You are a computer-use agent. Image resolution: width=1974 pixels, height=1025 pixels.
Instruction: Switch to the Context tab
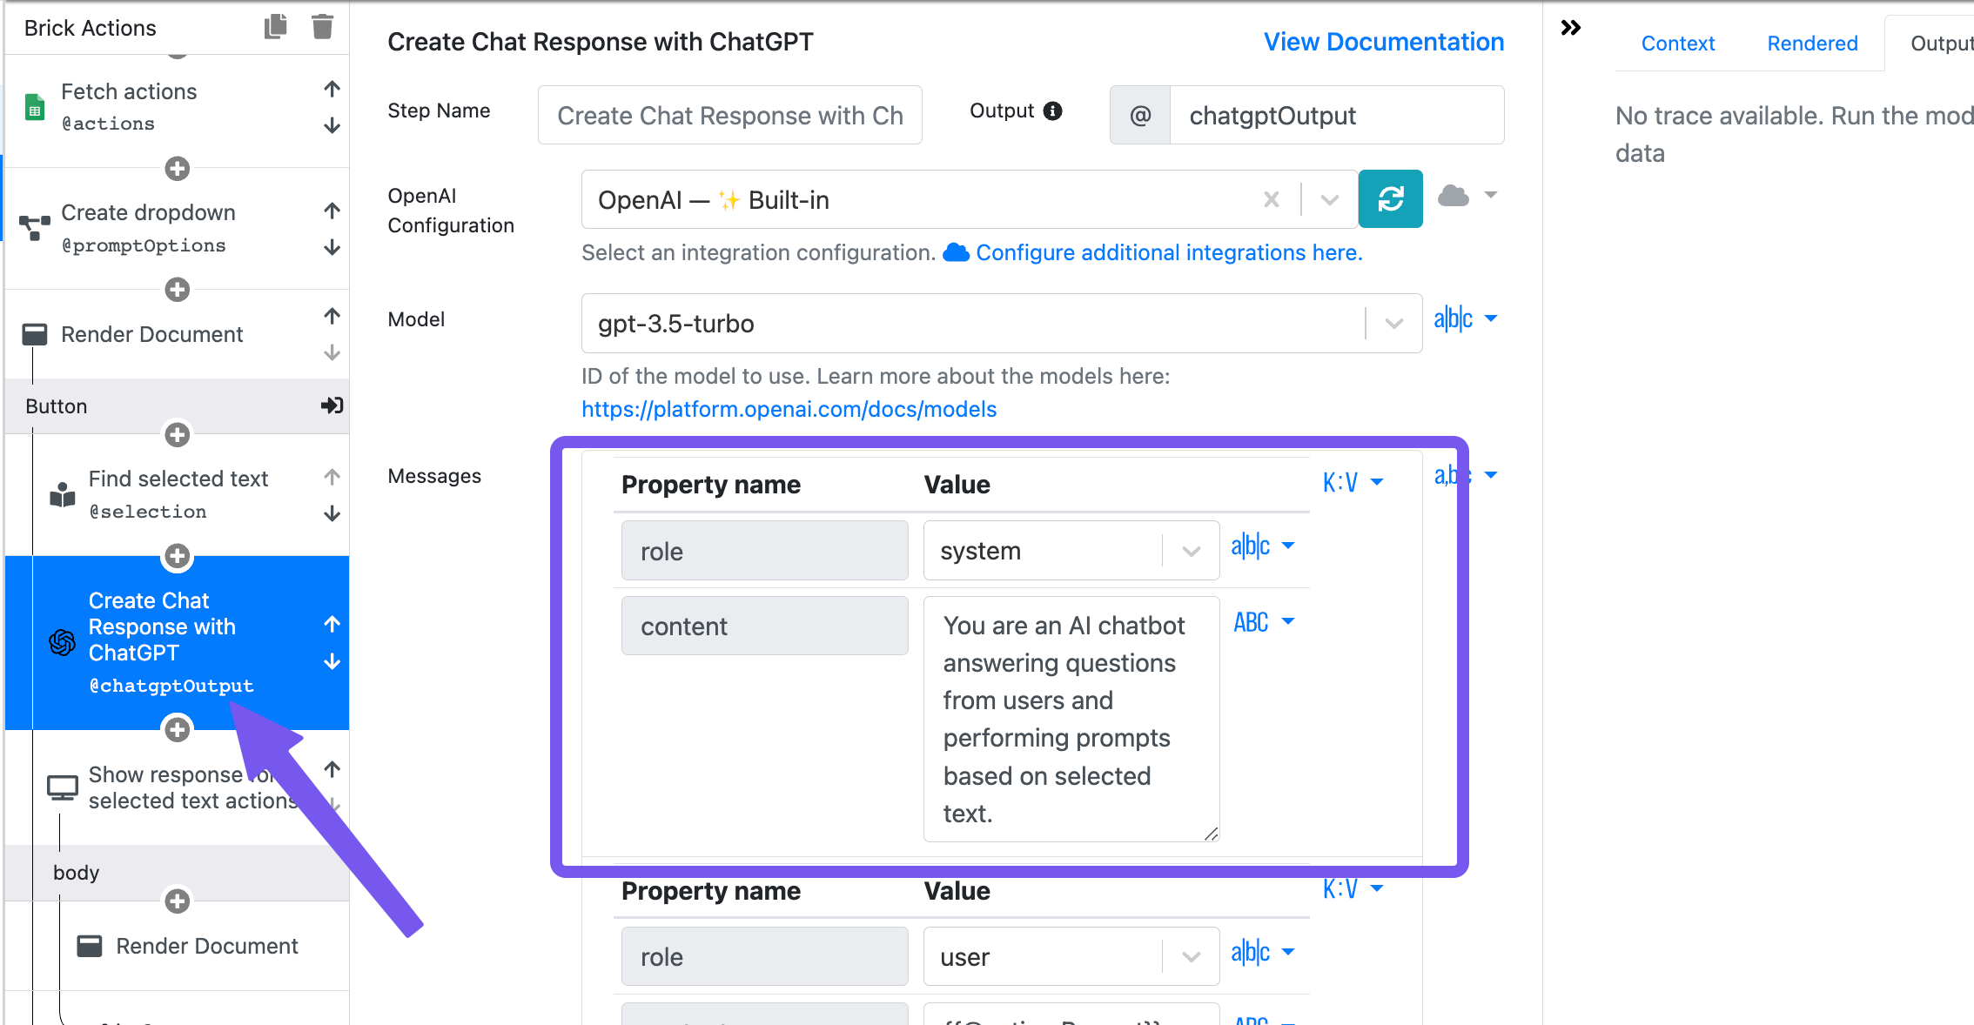pos(1677,44)
